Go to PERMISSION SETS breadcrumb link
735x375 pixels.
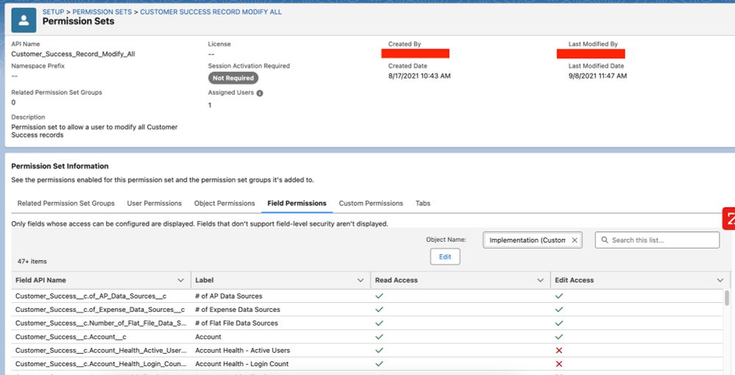point(101,12)
